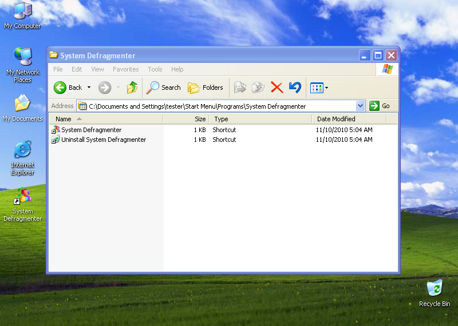The height and width of the screenshot is (326, 458).
Task: Select the System Defragmenter desktop shortcut
Action: coord(22,205)
